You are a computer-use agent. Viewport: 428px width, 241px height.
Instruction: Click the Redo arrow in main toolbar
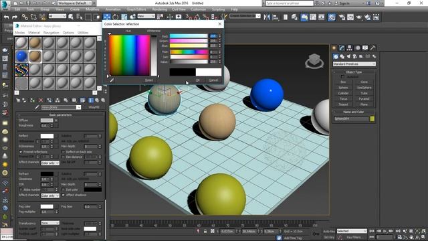click(x=15, y=17)
